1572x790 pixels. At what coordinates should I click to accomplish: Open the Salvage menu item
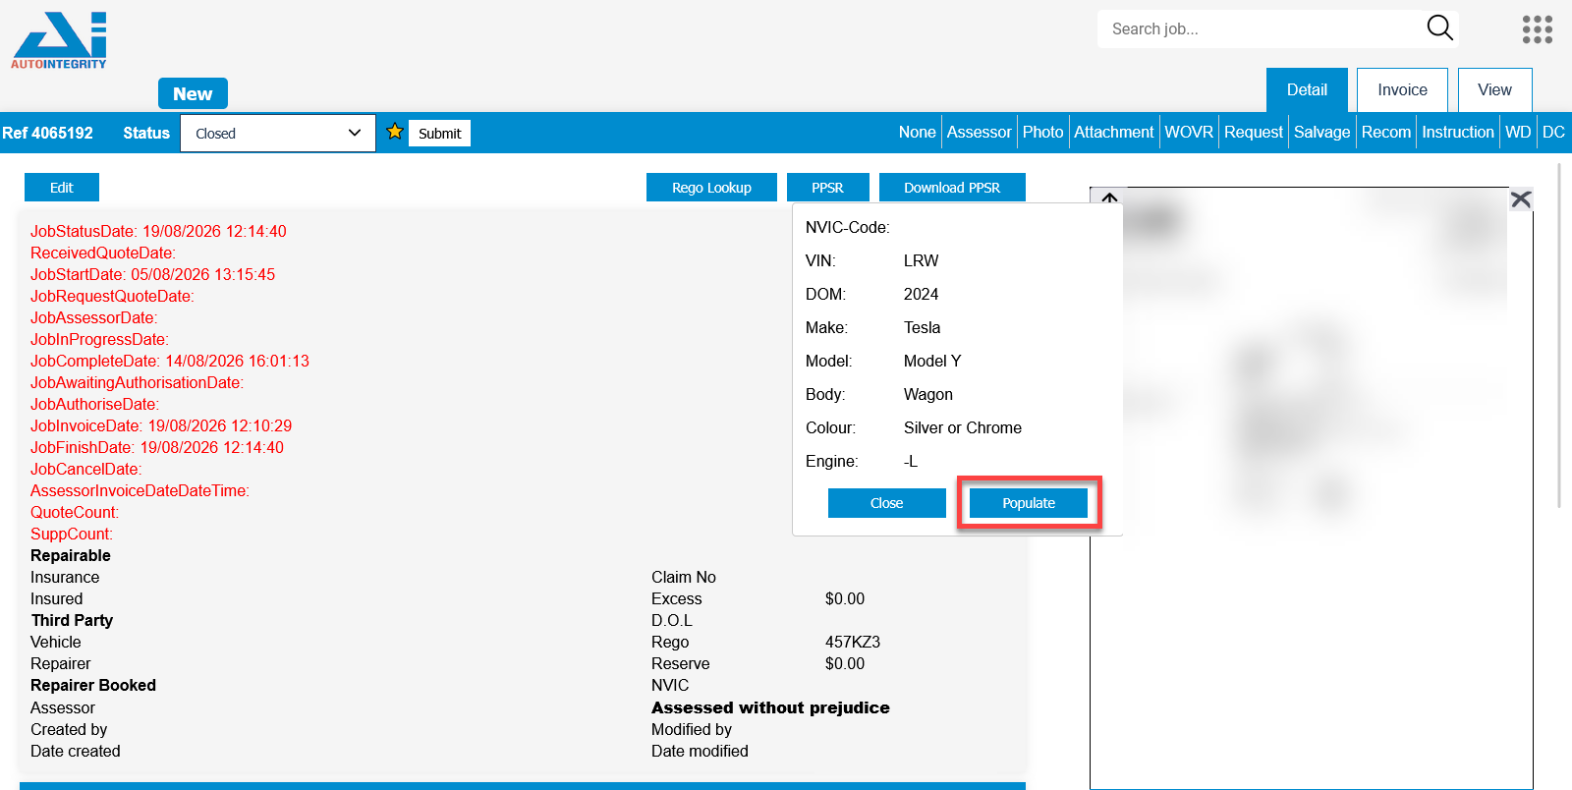click(1321, 133)
